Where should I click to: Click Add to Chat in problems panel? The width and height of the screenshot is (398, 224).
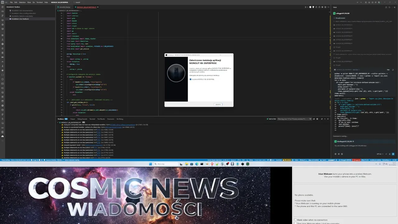[271, 119]
